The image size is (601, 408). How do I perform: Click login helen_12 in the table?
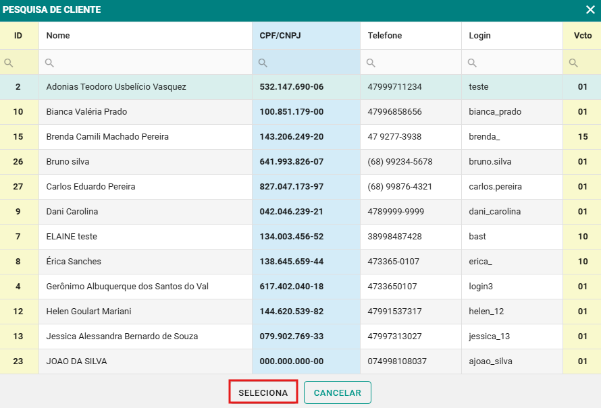486,312
